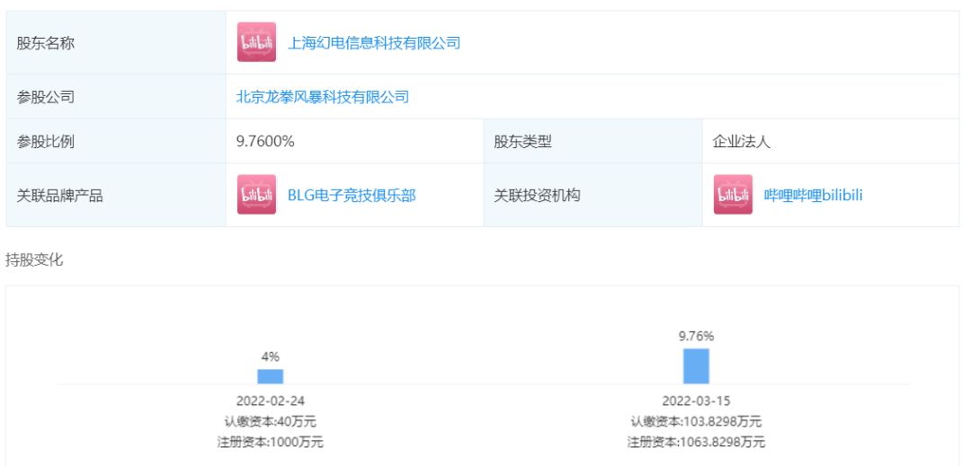Click bilibili logo beside 哔哩哔哩bilibili
The image size is (971, 466).
click(733, 196)
